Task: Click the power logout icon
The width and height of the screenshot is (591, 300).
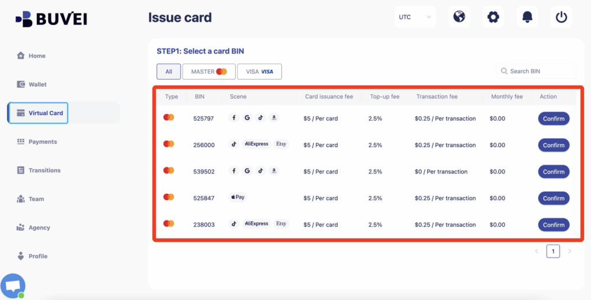Action: coord(561,17)
